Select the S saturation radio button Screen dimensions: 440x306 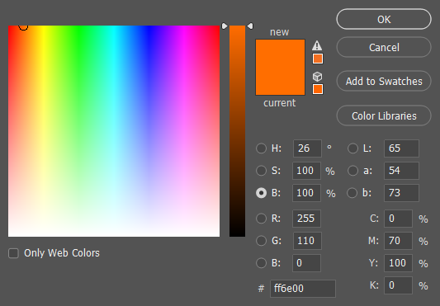[x=261, y=171]
